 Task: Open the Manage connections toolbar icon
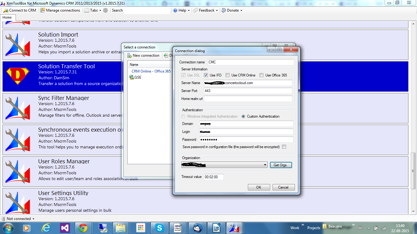[43, 10]
